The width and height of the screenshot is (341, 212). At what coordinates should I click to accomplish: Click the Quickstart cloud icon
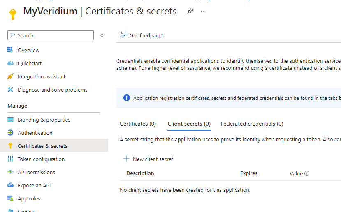tap(10, 63)
